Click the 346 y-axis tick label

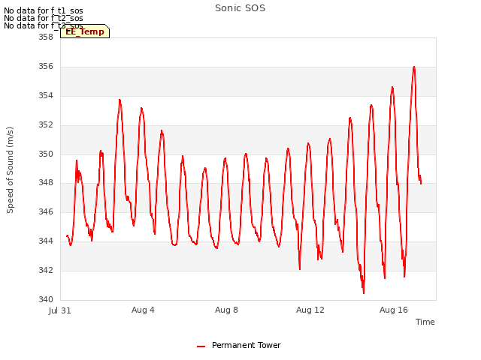(46, 211)
